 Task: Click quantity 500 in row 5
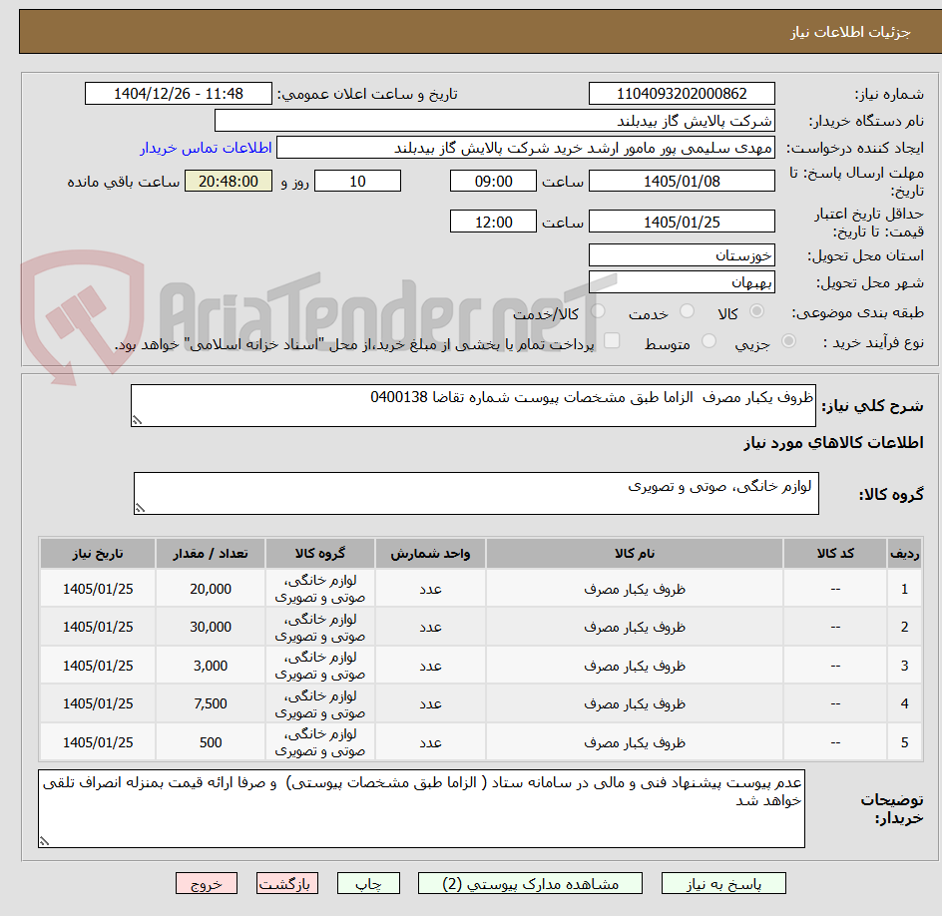pyautogui.click(x=211, y=742)
